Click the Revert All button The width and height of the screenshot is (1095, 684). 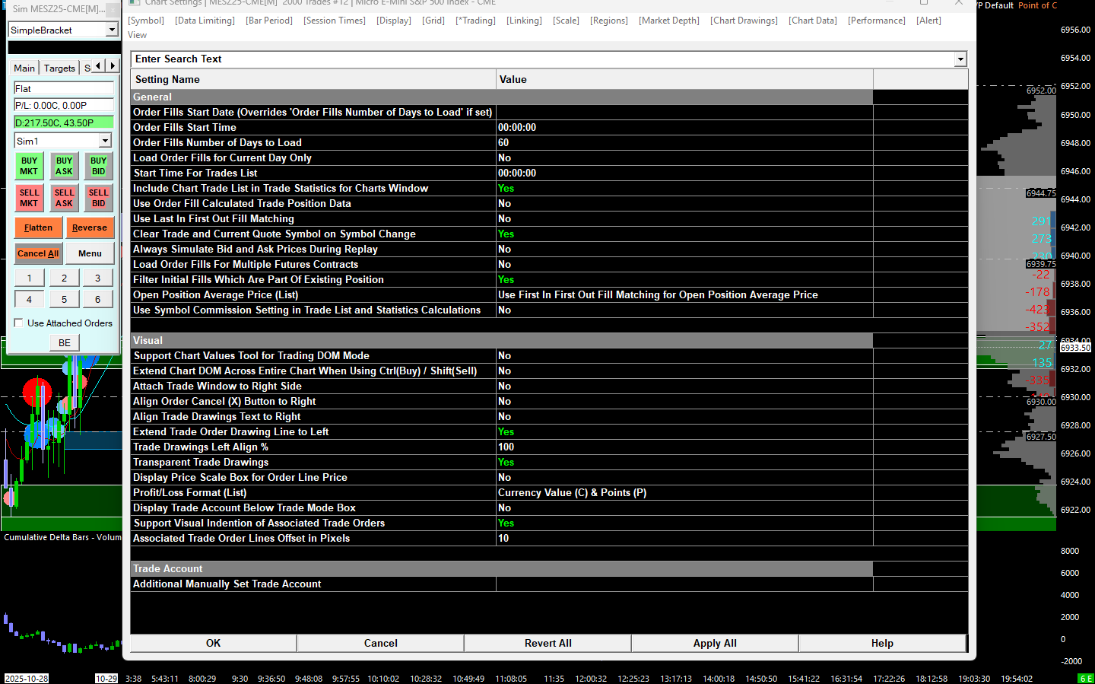pos(548,643)
